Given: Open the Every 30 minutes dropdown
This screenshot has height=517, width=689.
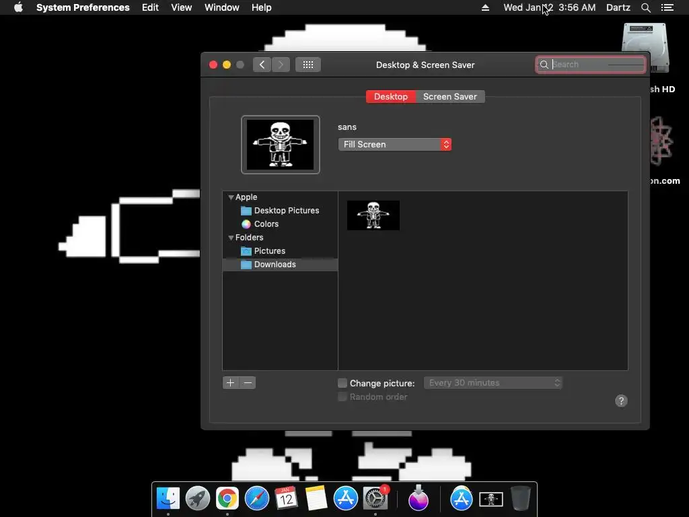Looking at the screenshot, I should [493, 383].
